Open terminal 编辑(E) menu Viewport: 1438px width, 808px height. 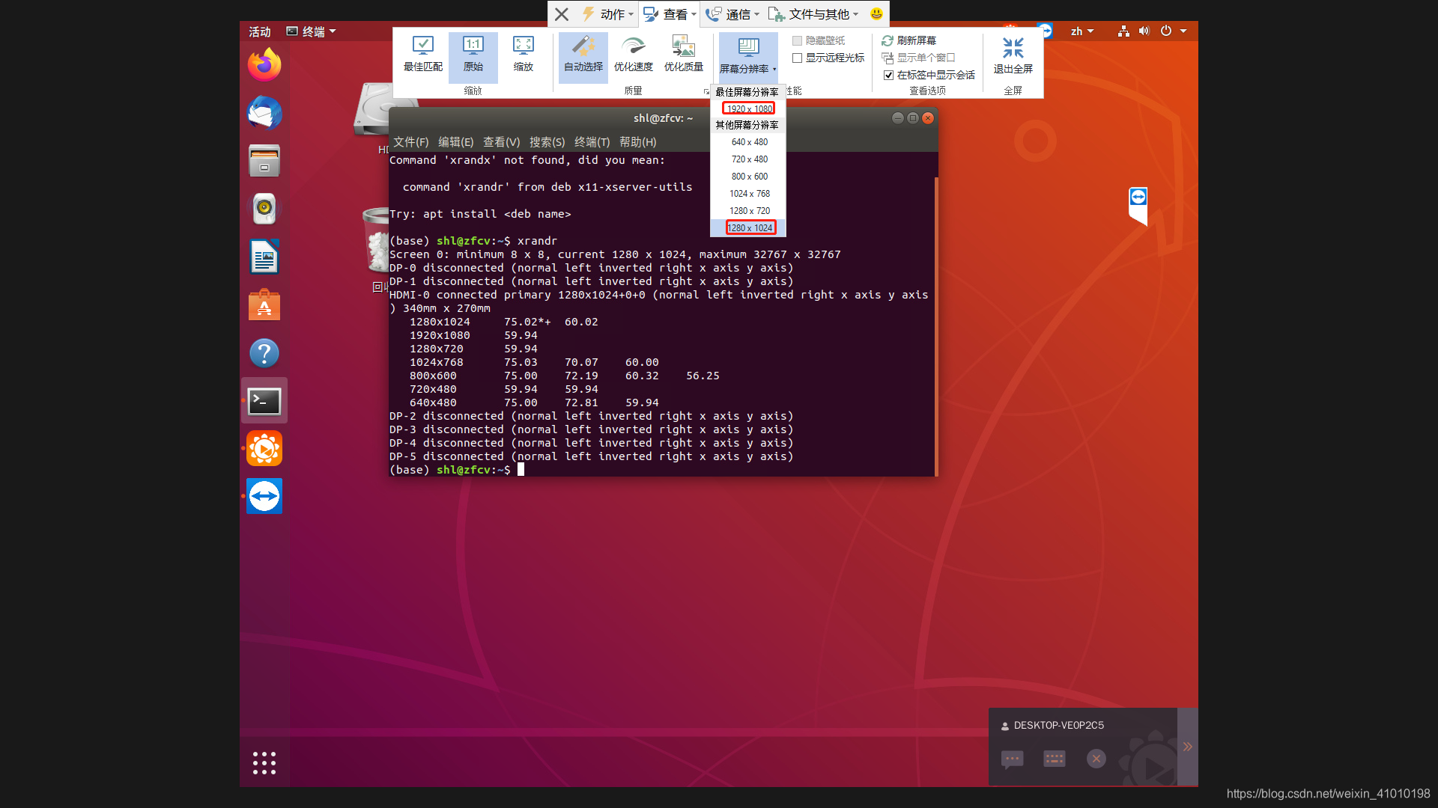(x=455, y=142)
